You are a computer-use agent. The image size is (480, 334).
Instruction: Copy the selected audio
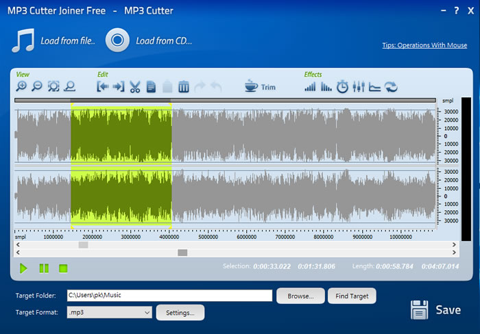pyautogui.click(x=151, y=87)
